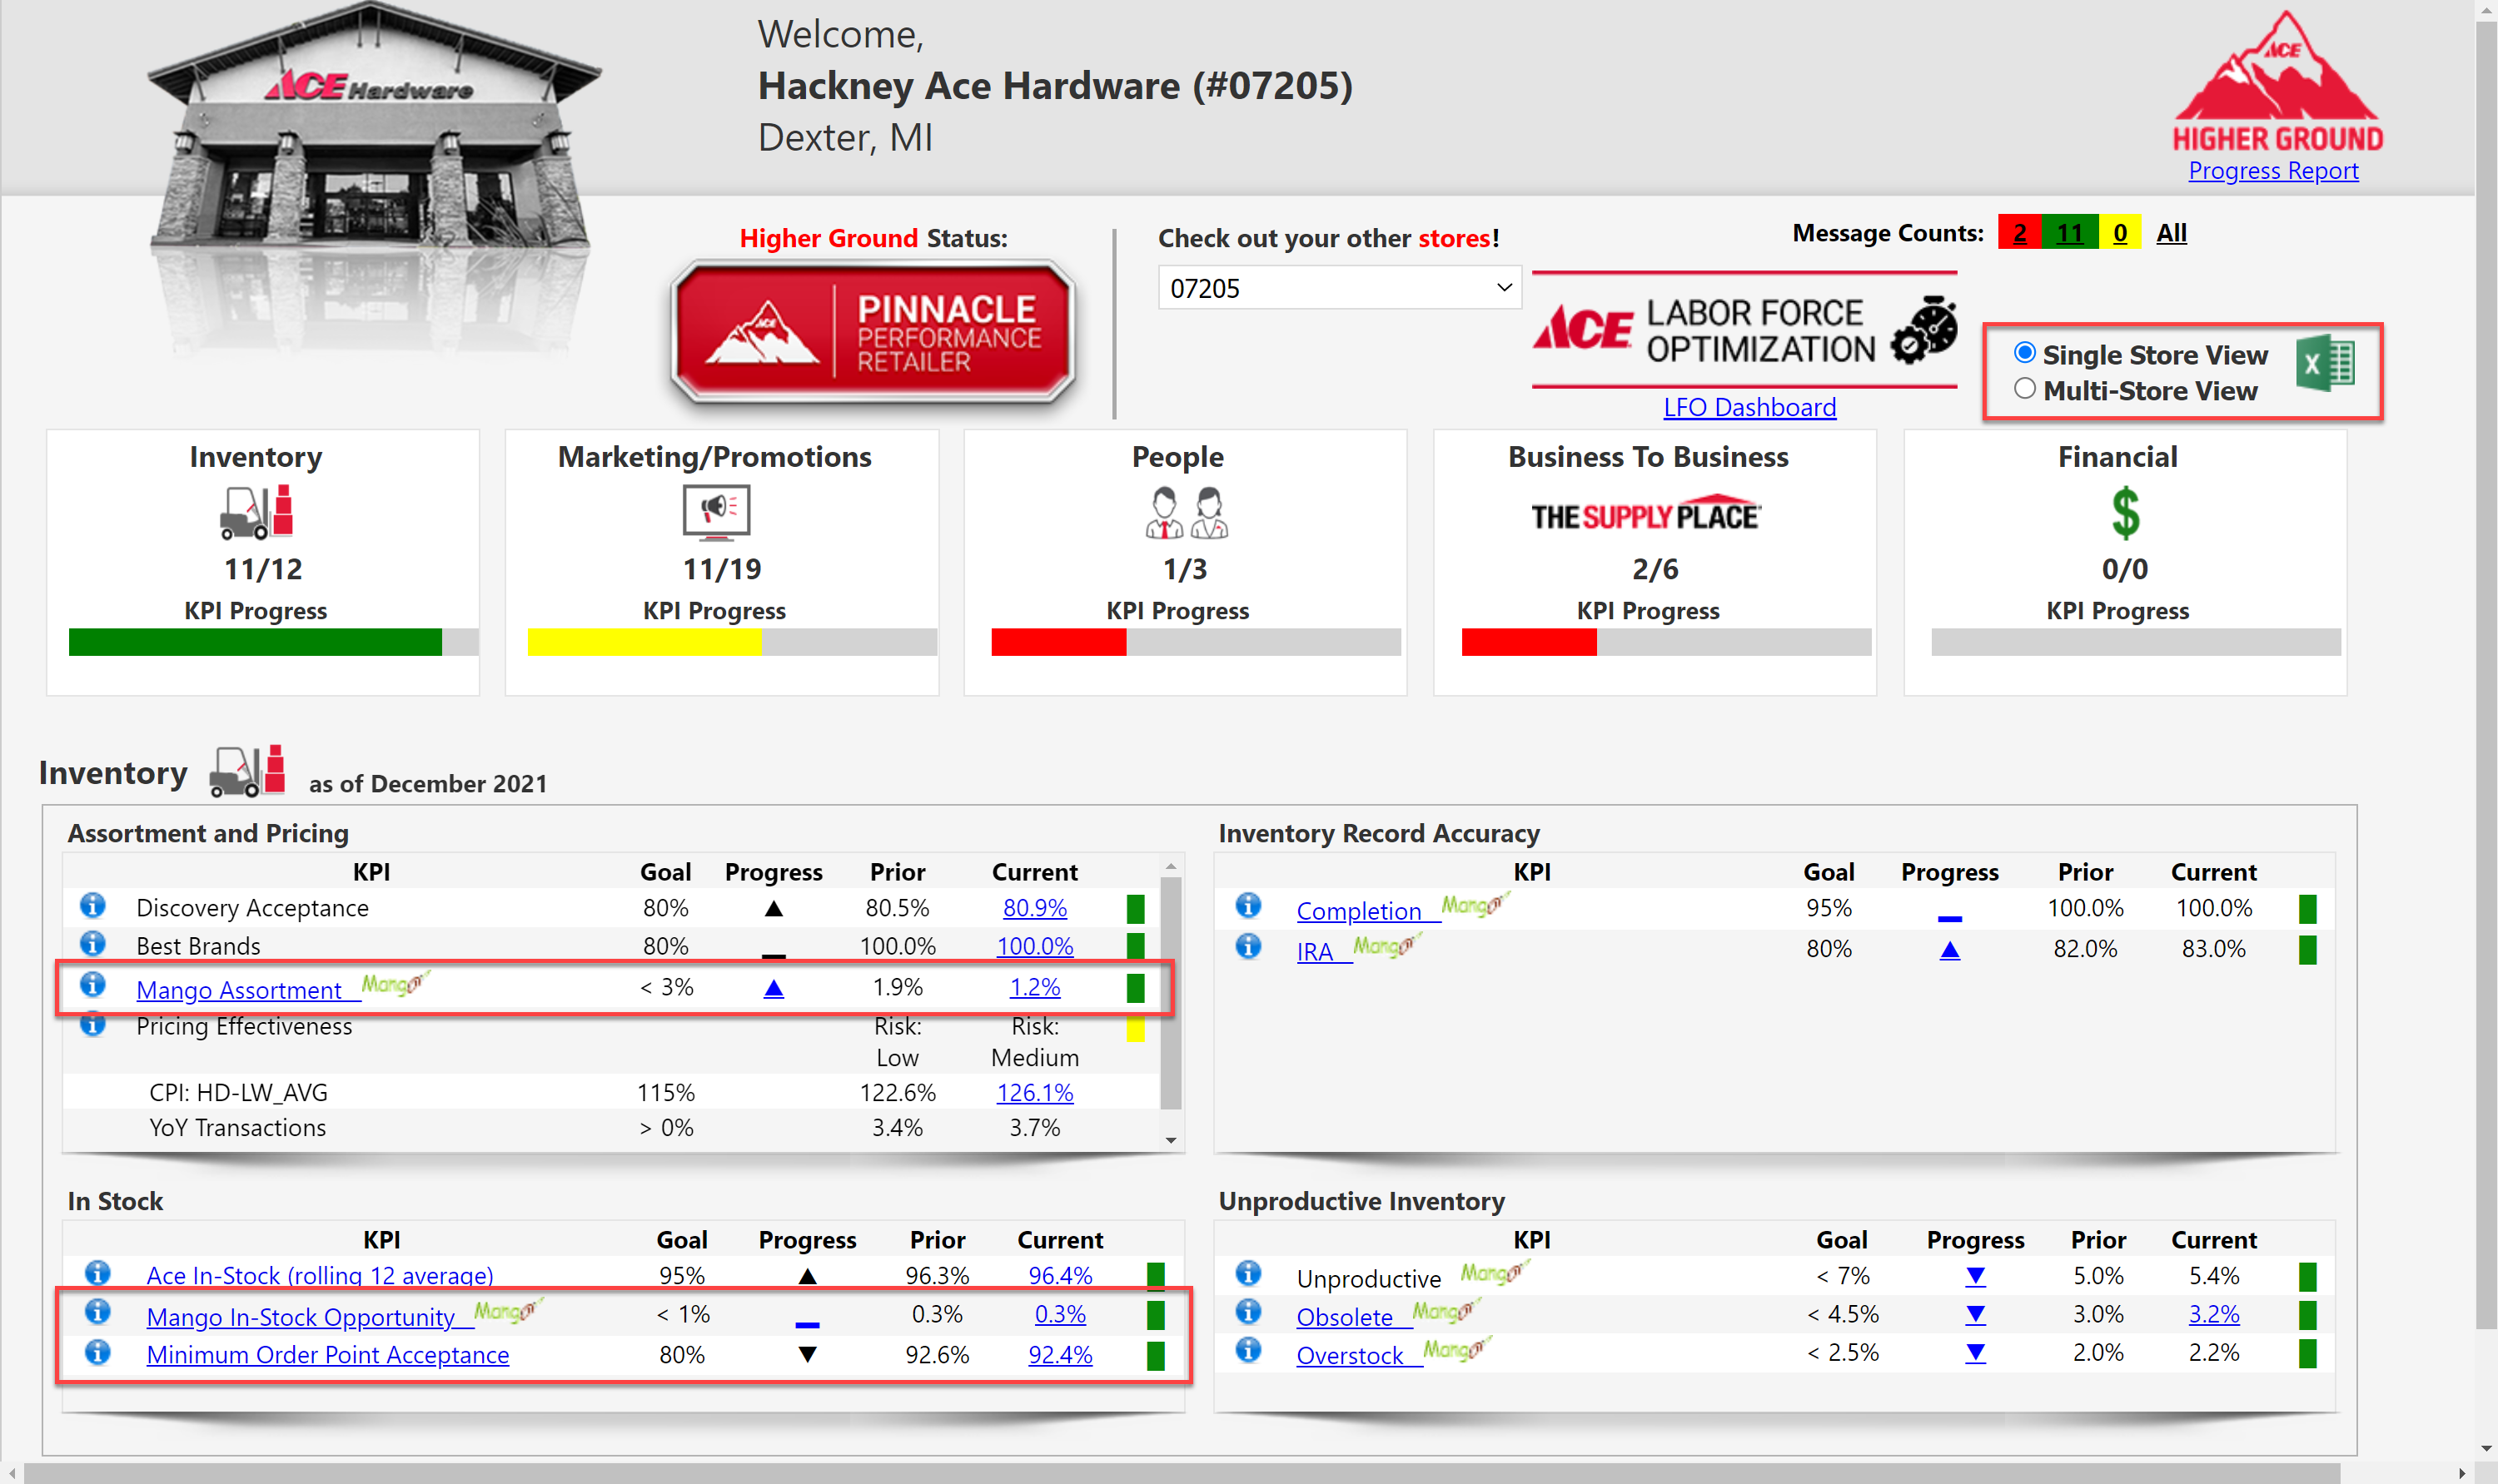The width and height of the screenshot is (2498, 1484).
Task: Click the Inventory green KPI progress bar
Action: (x=255, y=642)
